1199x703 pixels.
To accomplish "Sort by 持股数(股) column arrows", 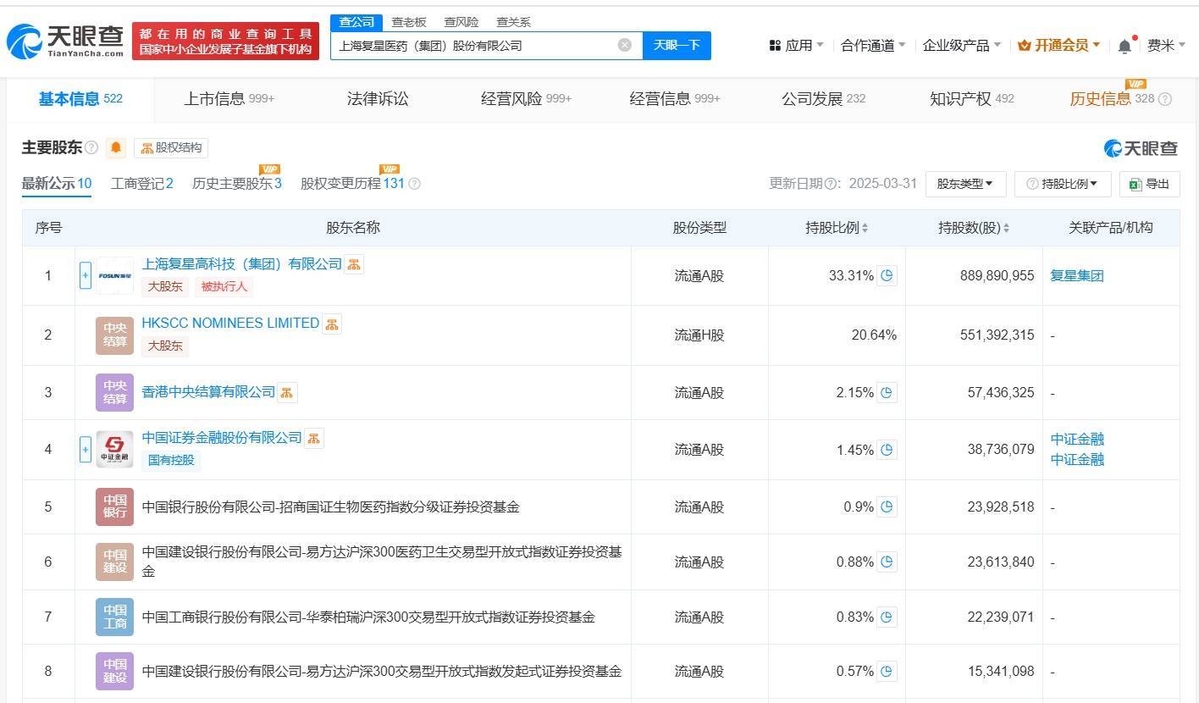I will [1006, 228].
